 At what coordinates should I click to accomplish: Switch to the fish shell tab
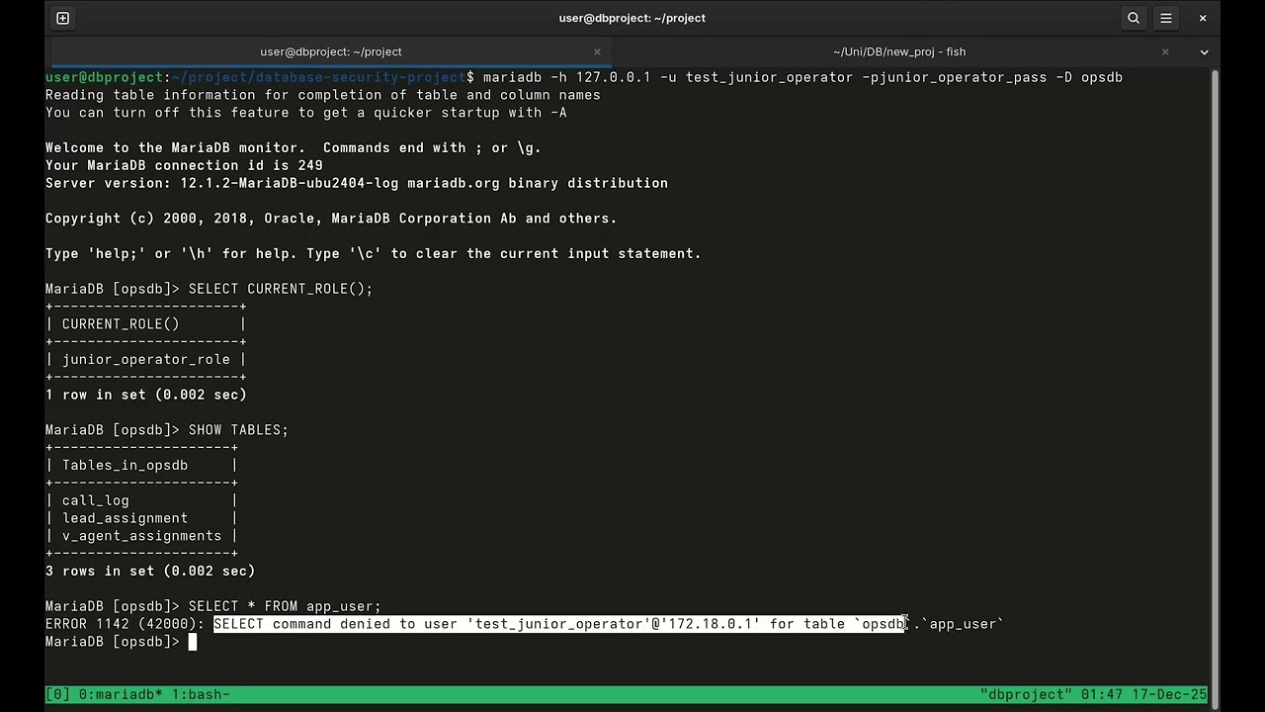click(x=899, y=51)
